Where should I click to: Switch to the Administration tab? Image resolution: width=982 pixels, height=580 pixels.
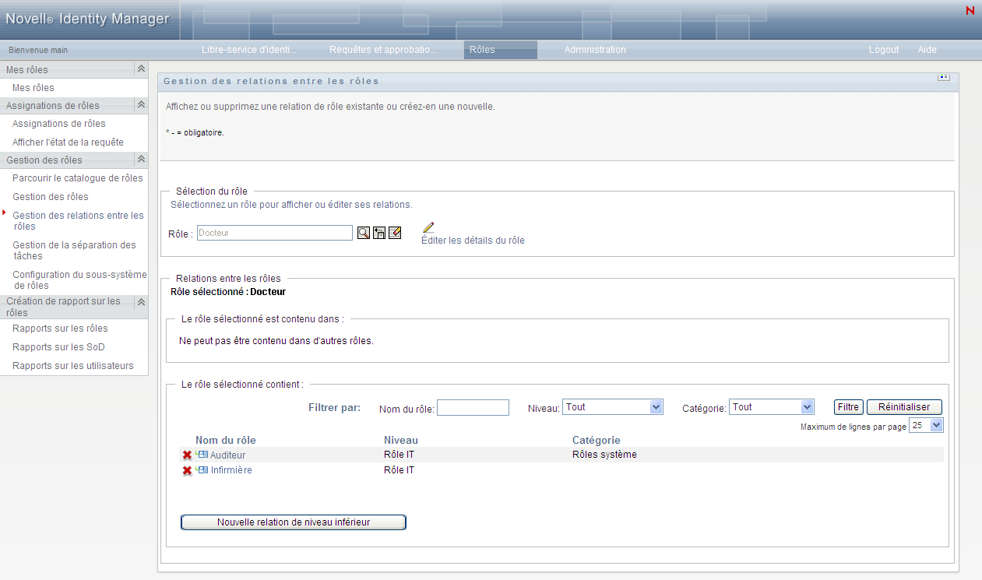coord(595,50)
